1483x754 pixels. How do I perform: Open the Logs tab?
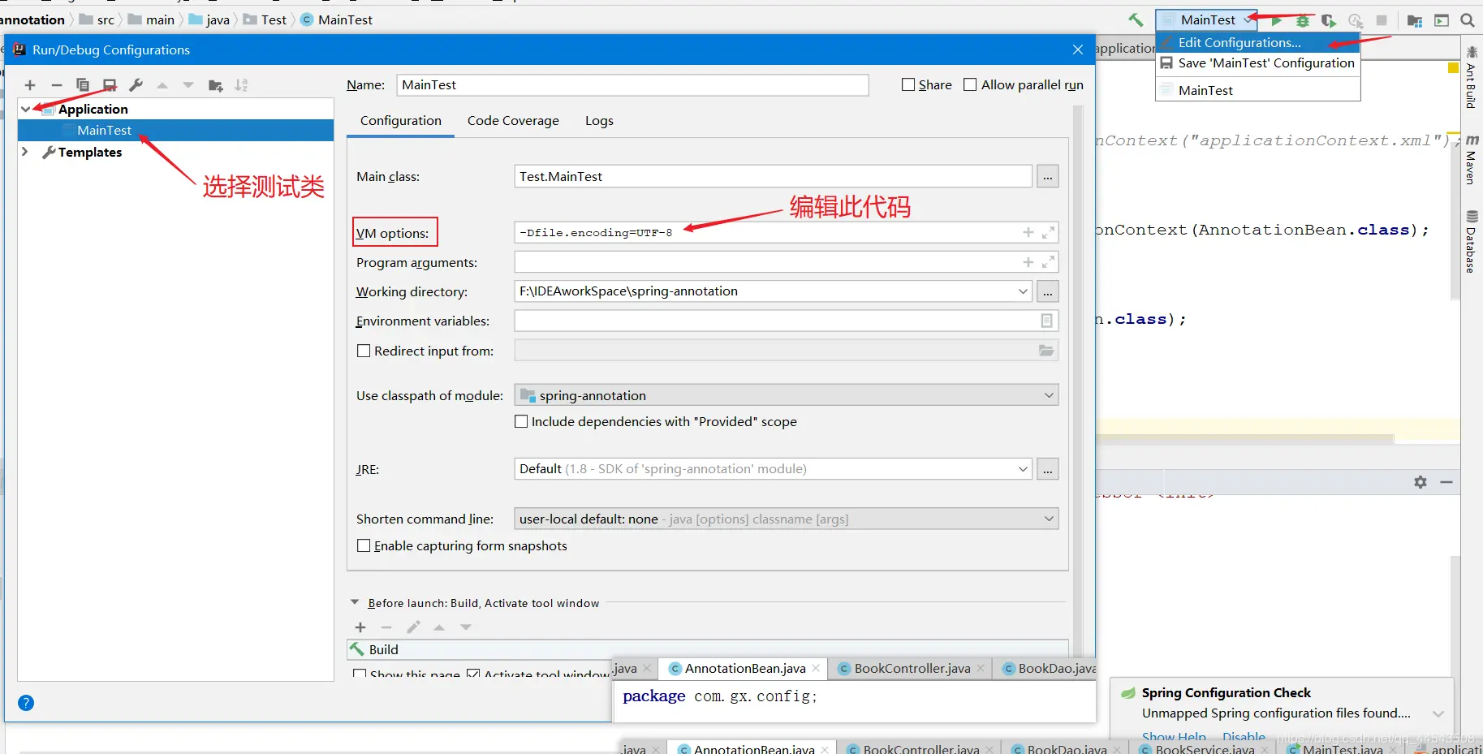(x=599, y=121)
